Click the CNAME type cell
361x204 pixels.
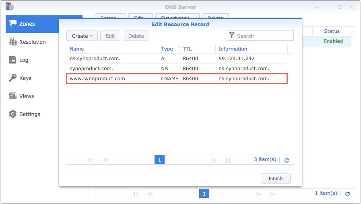click(170, 79)
